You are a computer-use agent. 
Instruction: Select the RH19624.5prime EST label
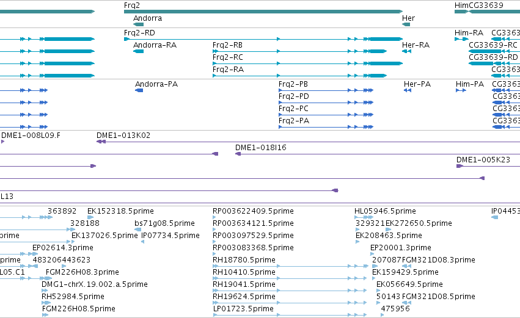(244, 297)
